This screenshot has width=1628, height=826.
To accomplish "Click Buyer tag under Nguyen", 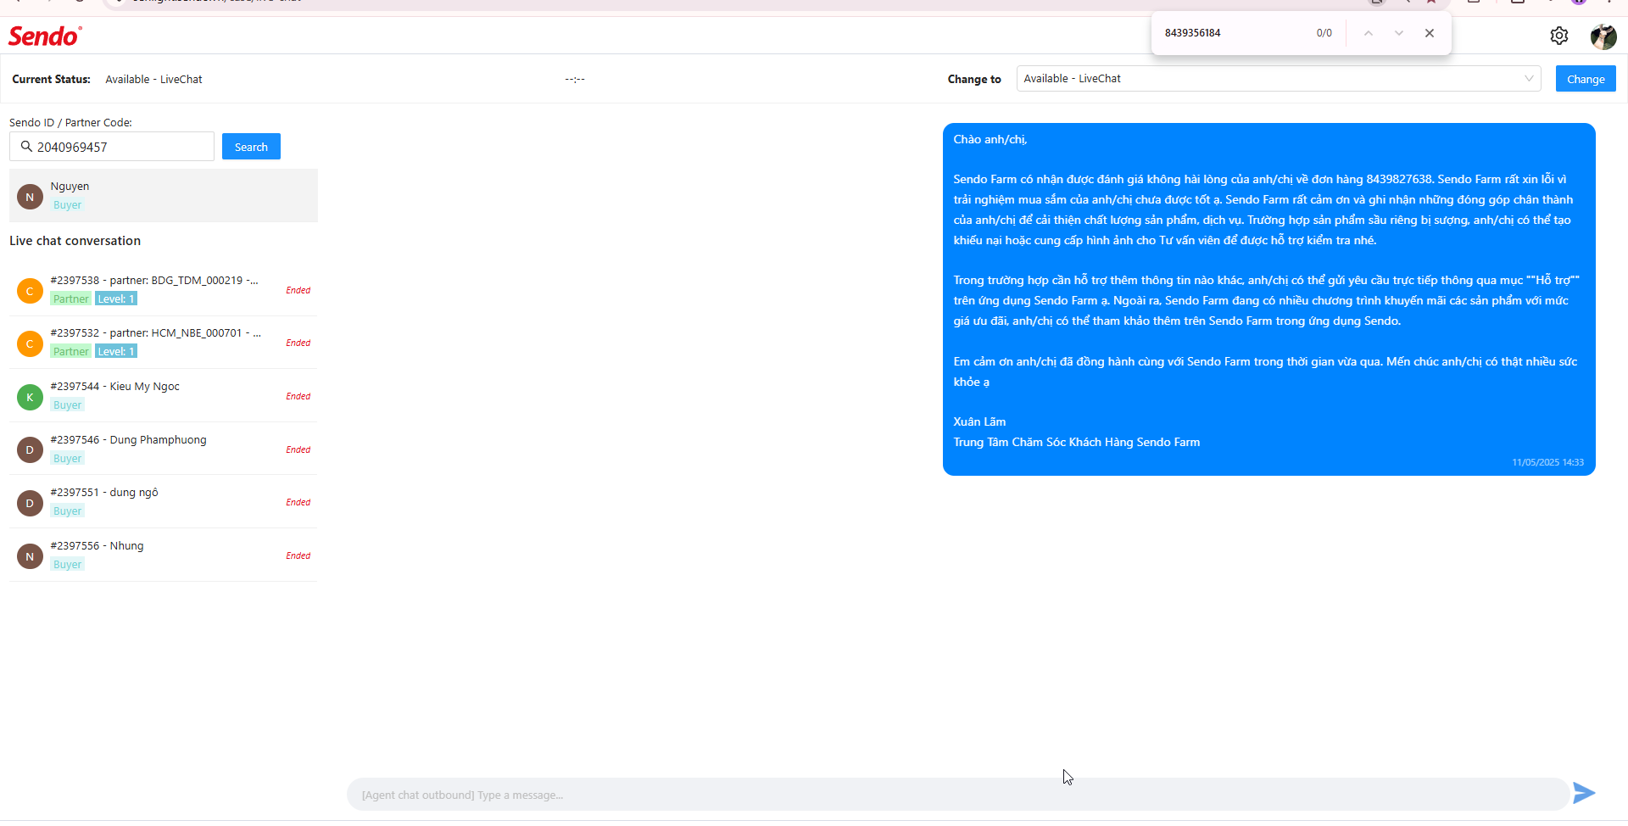I will point(68,205).
